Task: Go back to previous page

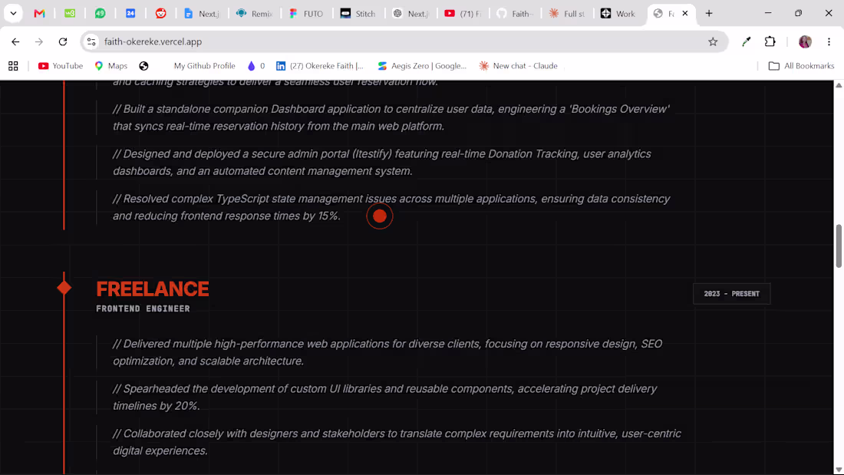Action: click(x=15, y=41)
